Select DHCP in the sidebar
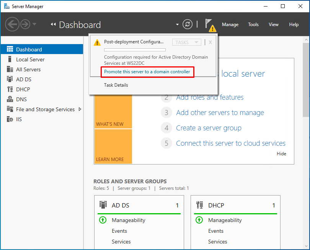The height and width of the screenshot is (250, 310). 42,89
